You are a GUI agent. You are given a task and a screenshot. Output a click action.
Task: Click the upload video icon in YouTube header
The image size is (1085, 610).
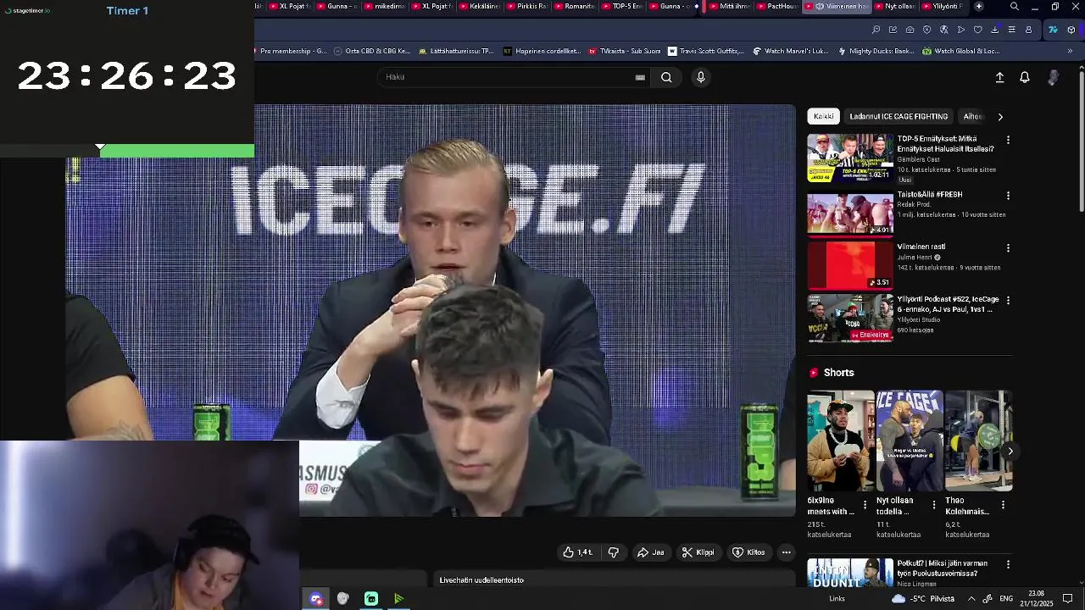pos(999,77)
